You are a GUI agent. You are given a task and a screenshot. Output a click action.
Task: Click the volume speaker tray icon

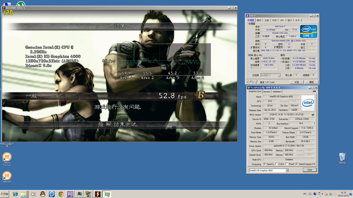coord(335,194)
